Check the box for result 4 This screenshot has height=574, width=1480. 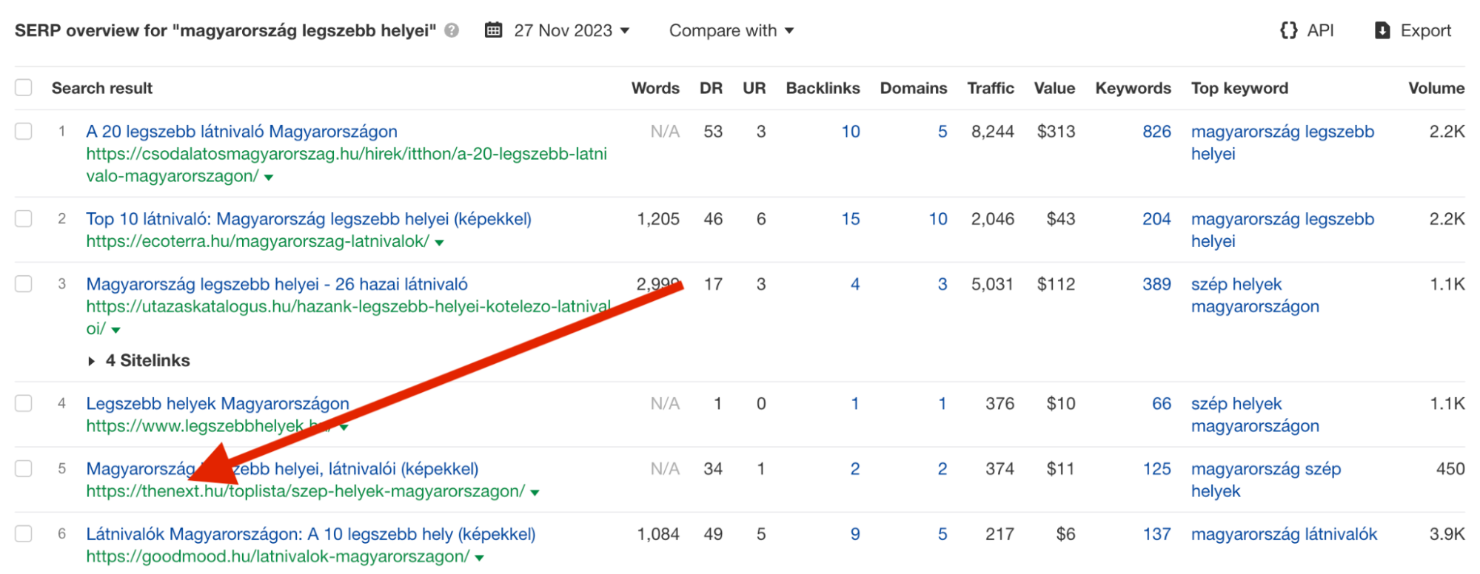(x=24, y=403)
